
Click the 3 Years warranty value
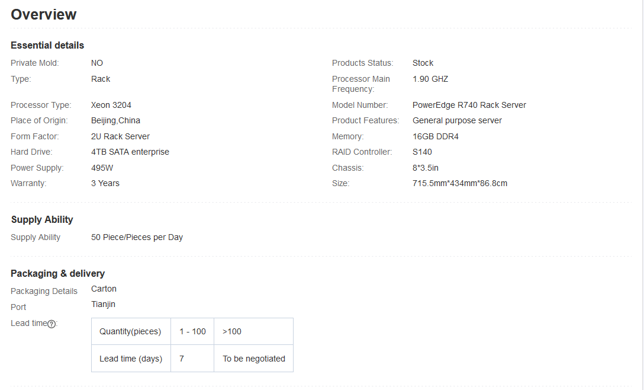pyautogui.click(x=105, y=183)
